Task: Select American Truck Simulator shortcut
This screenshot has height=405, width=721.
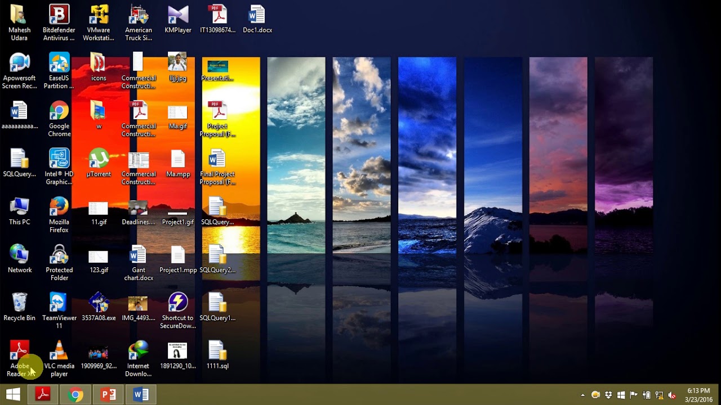Action: pos(139,22)
